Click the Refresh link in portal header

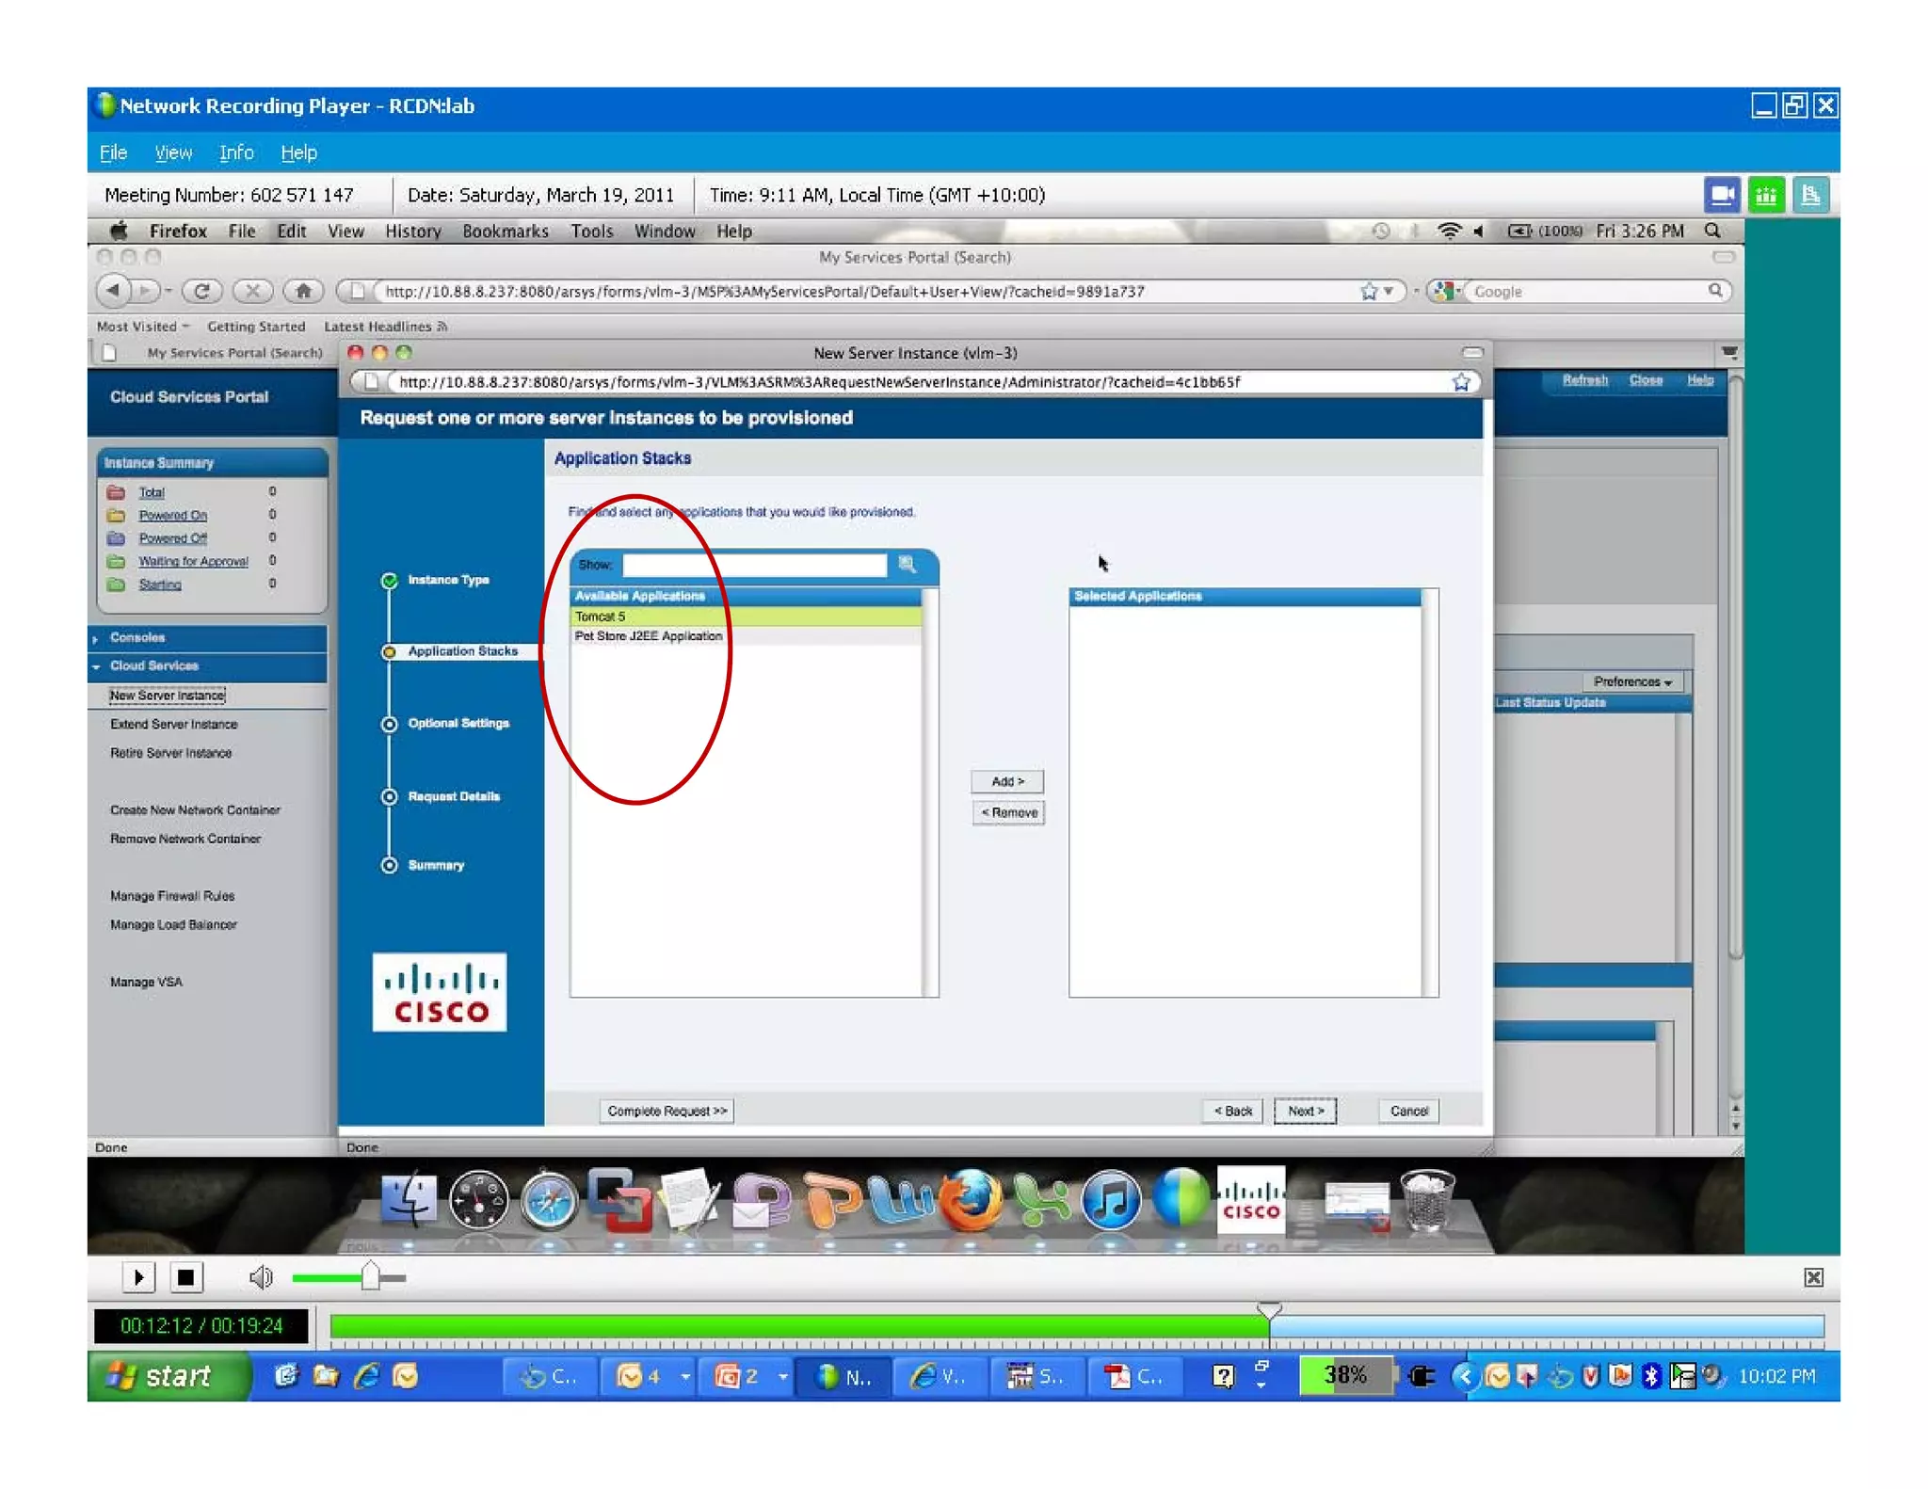(x=1584, y=380)
